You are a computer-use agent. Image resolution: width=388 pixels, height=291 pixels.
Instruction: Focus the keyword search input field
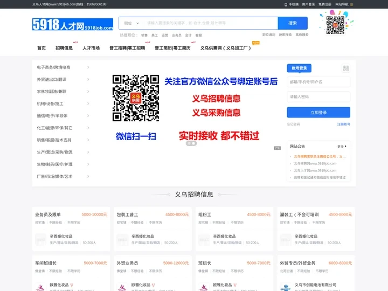click(210, 23)
